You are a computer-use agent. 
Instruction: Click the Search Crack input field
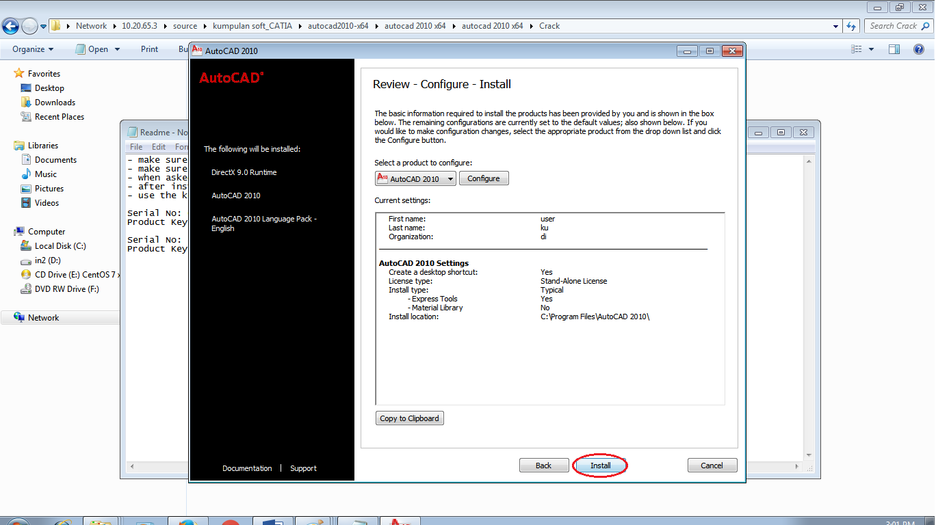898,26
